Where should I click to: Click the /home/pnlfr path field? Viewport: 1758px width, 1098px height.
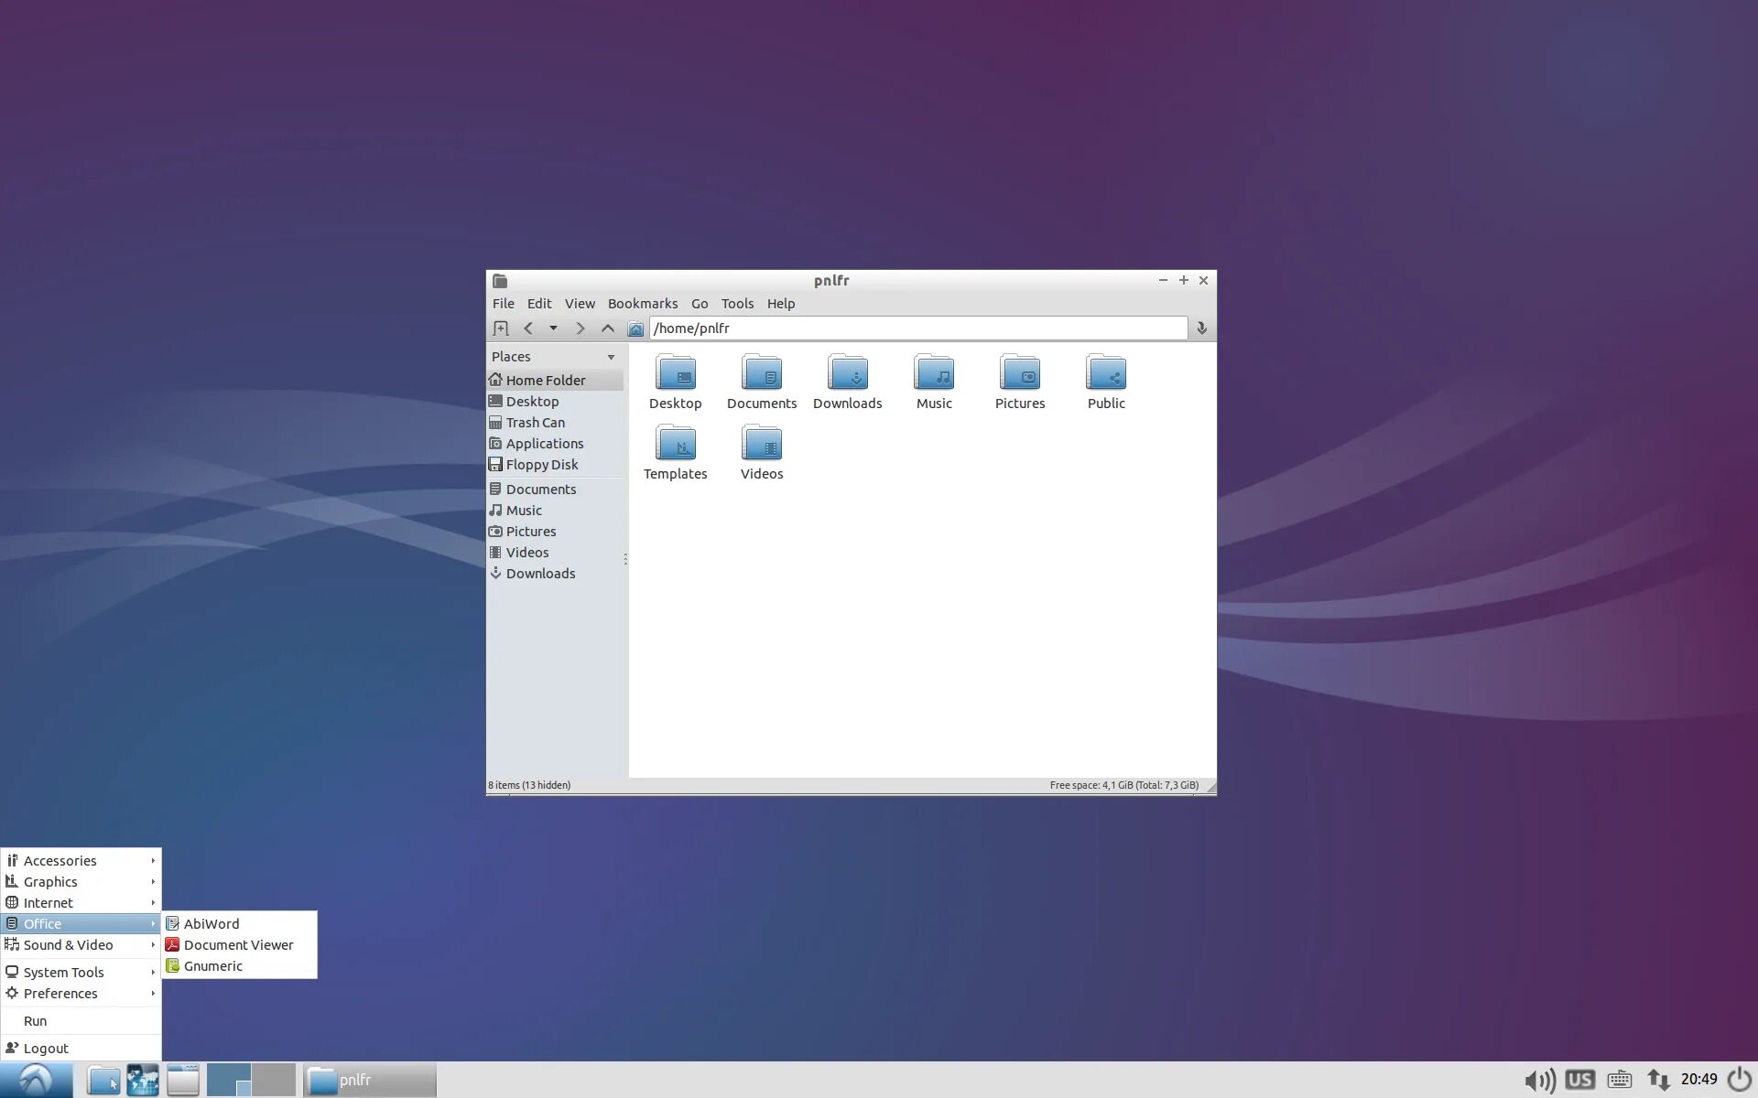point(917,328)
